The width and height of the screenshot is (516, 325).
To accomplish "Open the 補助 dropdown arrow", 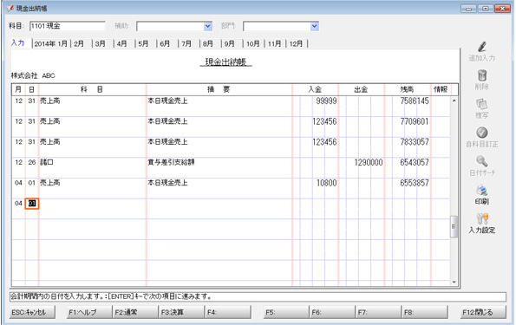I will point(207,26).
